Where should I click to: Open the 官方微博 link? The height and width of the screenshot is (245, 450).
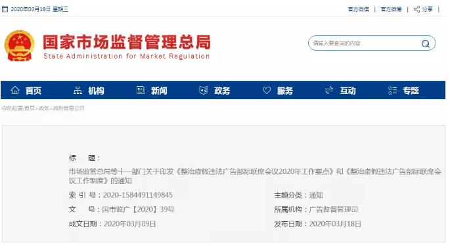[x=391, y=9]
